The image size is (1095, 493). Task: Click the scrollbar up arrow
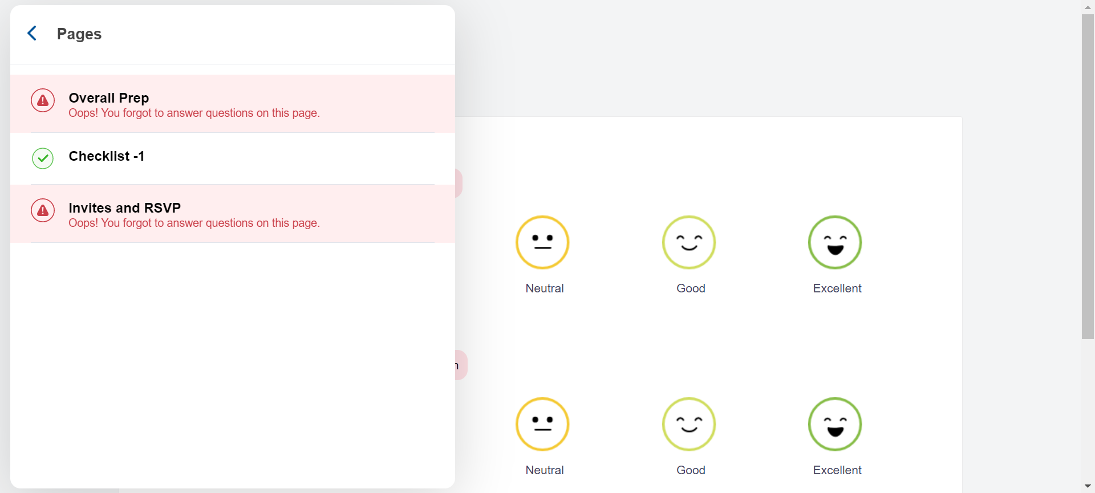pos(1088,7)
